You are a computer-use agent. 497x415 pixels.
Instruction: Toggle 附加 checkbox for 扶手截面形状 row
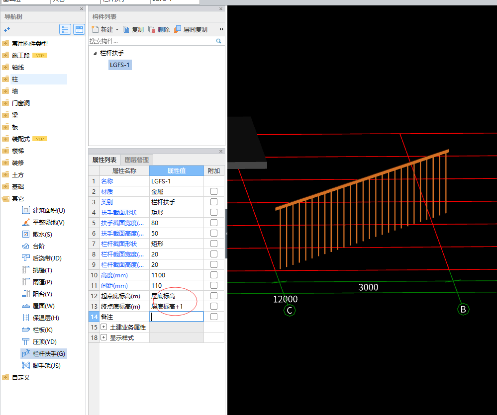point(214,212)
